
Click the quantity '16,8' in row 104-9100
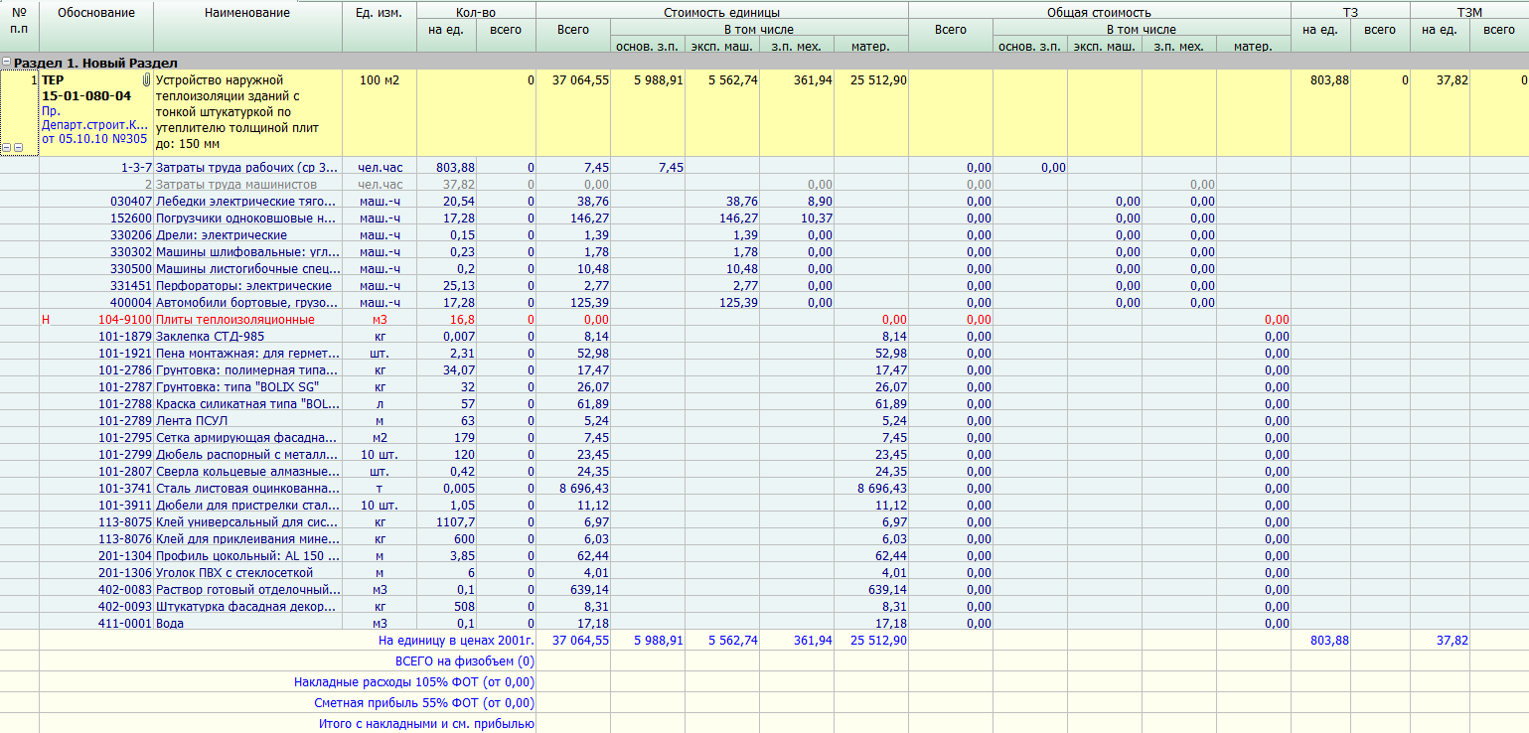pos(463,319)
